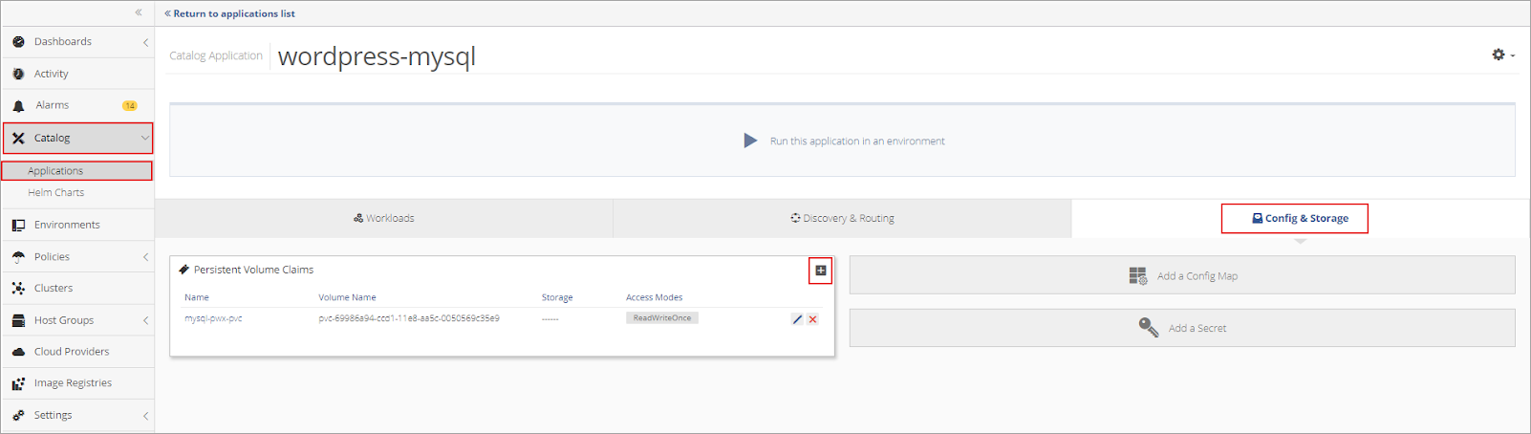Click the mysql-pwx-pvc claim name
The height and width of the screenshot is (434, 1531).
click(213, 318)
